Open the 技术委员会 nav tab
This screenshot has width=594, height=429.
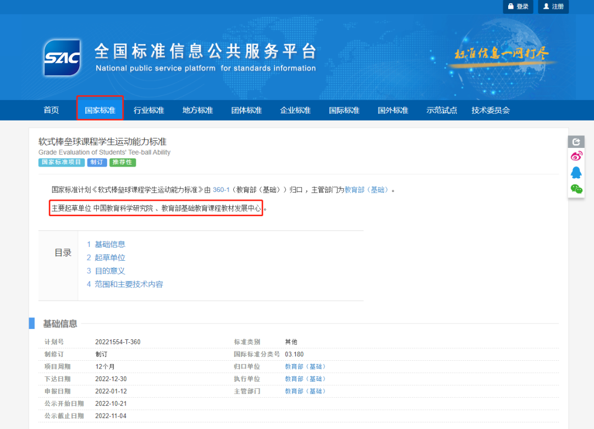[491, 111]
